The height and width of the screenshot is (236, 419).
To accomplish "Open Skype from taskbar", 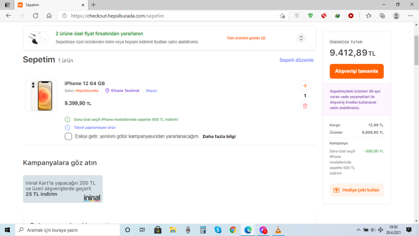I will 218,230.
